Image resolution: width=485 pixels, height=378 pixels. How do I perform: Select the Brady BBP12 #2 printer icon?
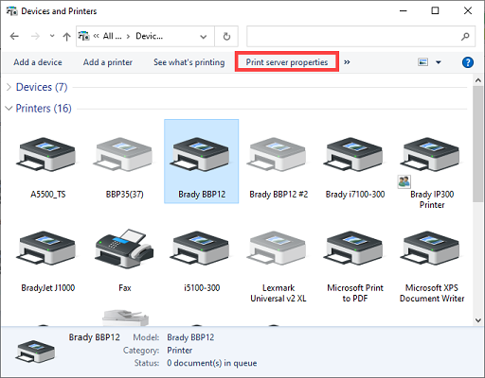tap(278, 154)
